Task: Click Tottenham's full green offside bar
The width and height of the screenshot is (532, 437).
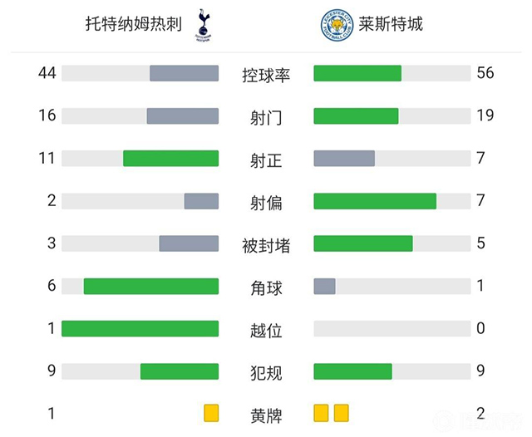Action: 140,328
